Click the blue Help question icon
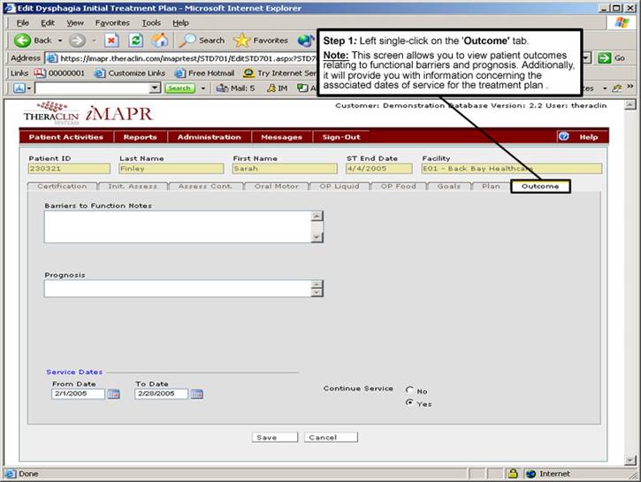The image size is (641, 482). click(563, 137)
